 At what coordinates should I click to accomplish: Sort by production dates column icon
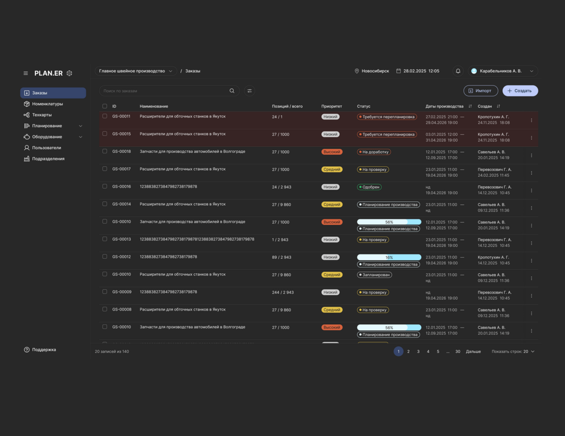(470, 107)
